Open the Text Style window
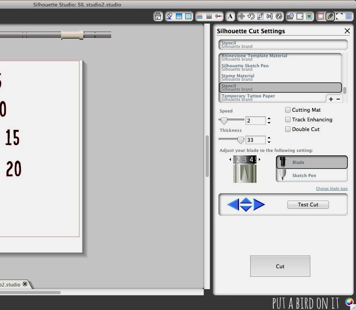The height and width of the screenshot is (310, 356). pyautogui.click(x=230, y=16)
